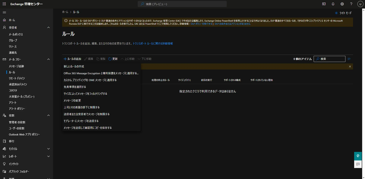Collapse the 受信者 section
This screenshot has width=365, height=179.
tap(48, 28)
